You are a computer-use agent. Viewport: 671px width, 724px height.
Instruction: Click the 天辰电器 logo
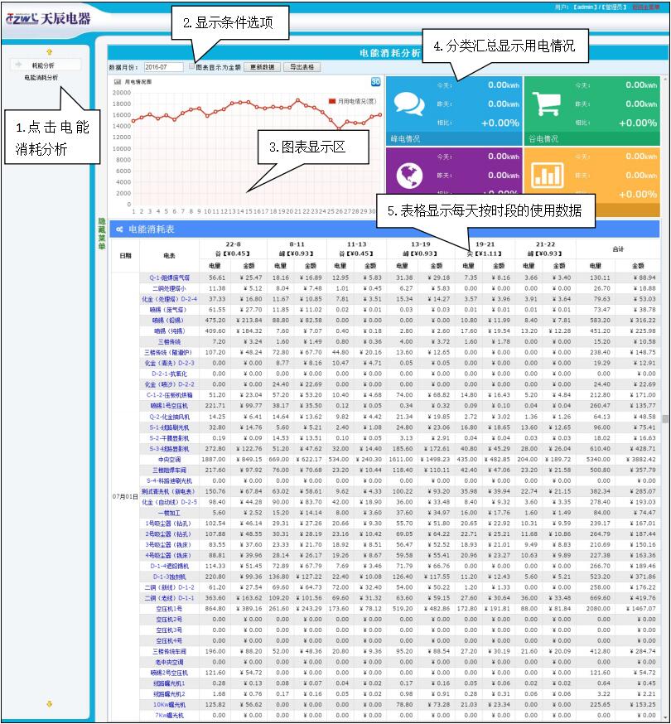48,19
